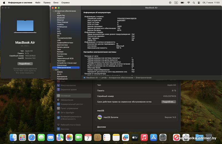Select Основные in System Settings sidebar

coord(74,96)
